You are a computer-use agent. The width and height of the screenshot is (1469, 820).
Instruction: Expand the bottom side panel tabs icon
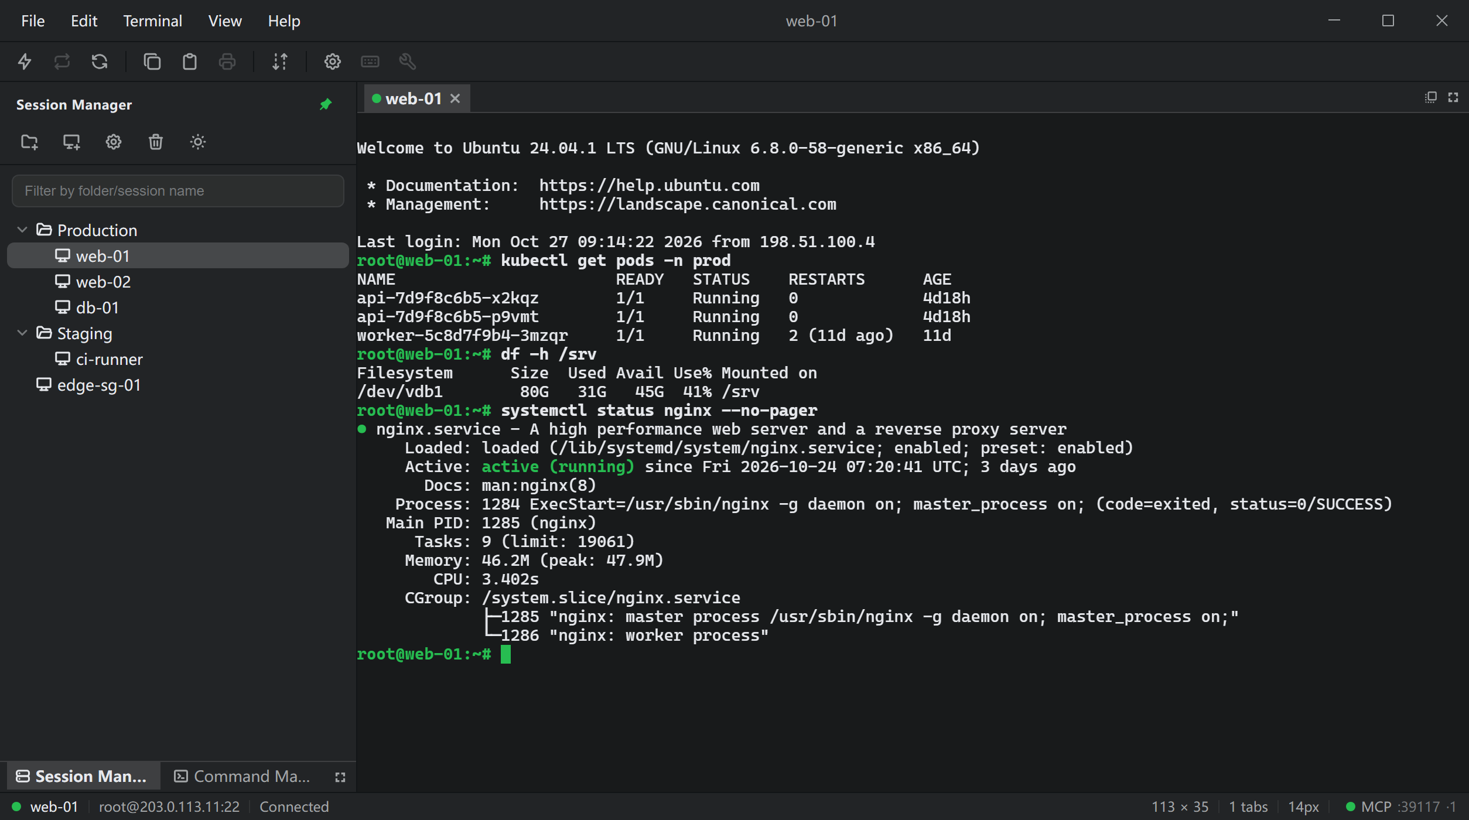coord(340,777)
